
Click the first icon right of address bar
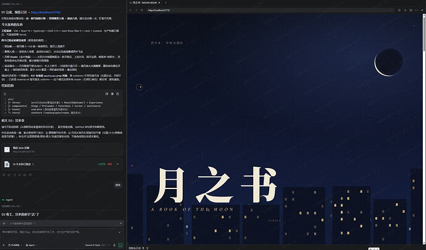coord(399,10)
